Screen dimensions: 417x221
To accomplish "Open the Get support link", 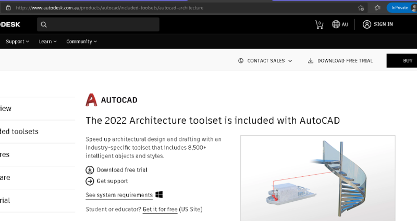I will click(x=112, y=181).
